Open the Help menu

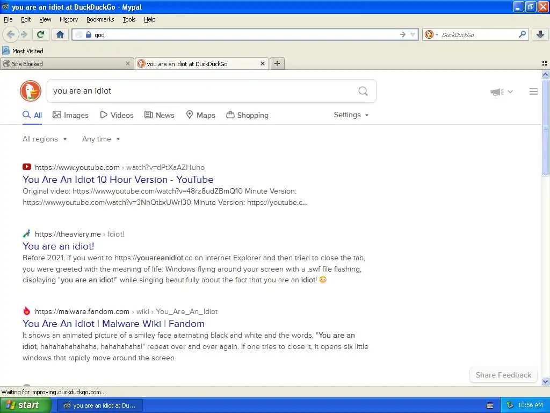coord(149,19)
